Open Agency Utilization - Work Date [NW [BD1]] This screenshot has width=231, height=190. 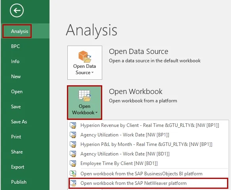pos(125,154)
